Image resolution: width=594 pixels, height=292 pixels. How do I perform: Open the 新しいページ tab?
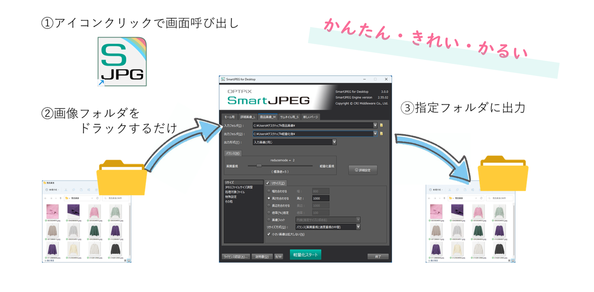click(310, 117)
